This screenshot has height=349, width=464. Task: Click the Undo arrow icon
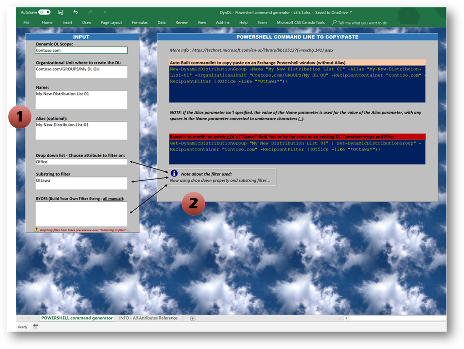click(x=75, y=12)
